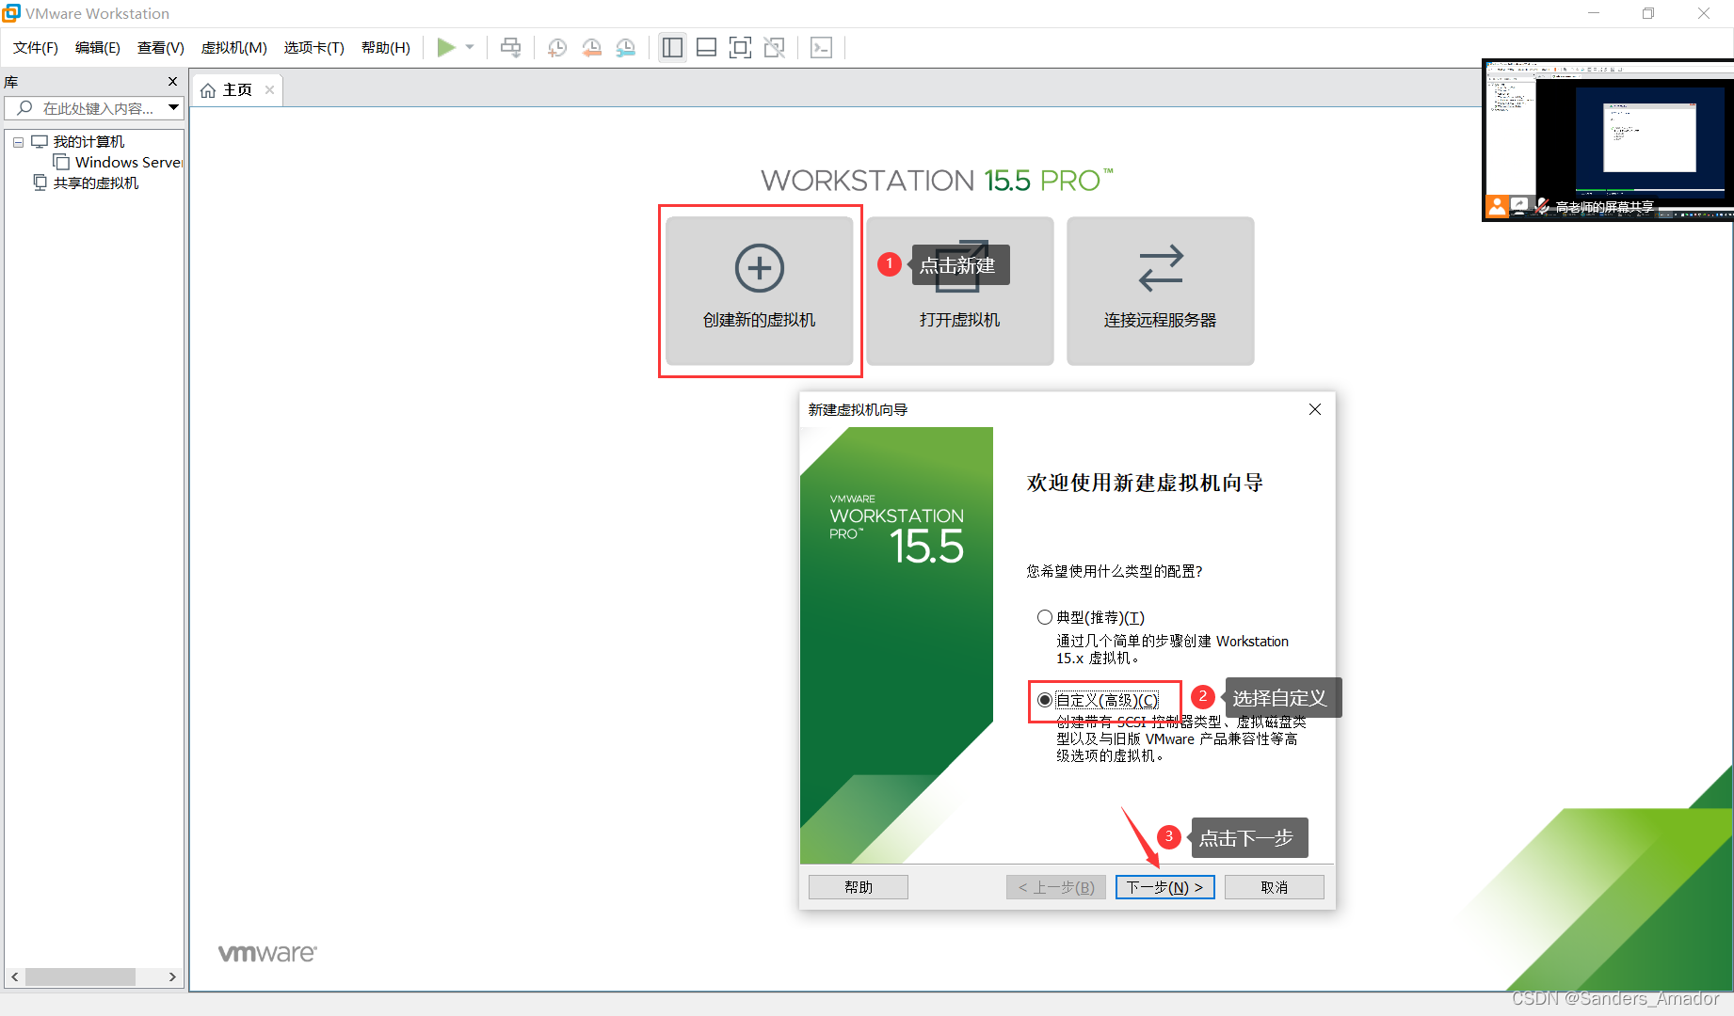The height and width of the screenshot is (1016, 1734).
Task: Click the magnifier icon in library search
Action: [24, 108]
